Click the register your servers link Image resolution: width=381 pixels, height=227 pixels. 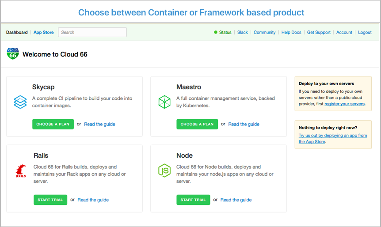[x=344, y=104]
